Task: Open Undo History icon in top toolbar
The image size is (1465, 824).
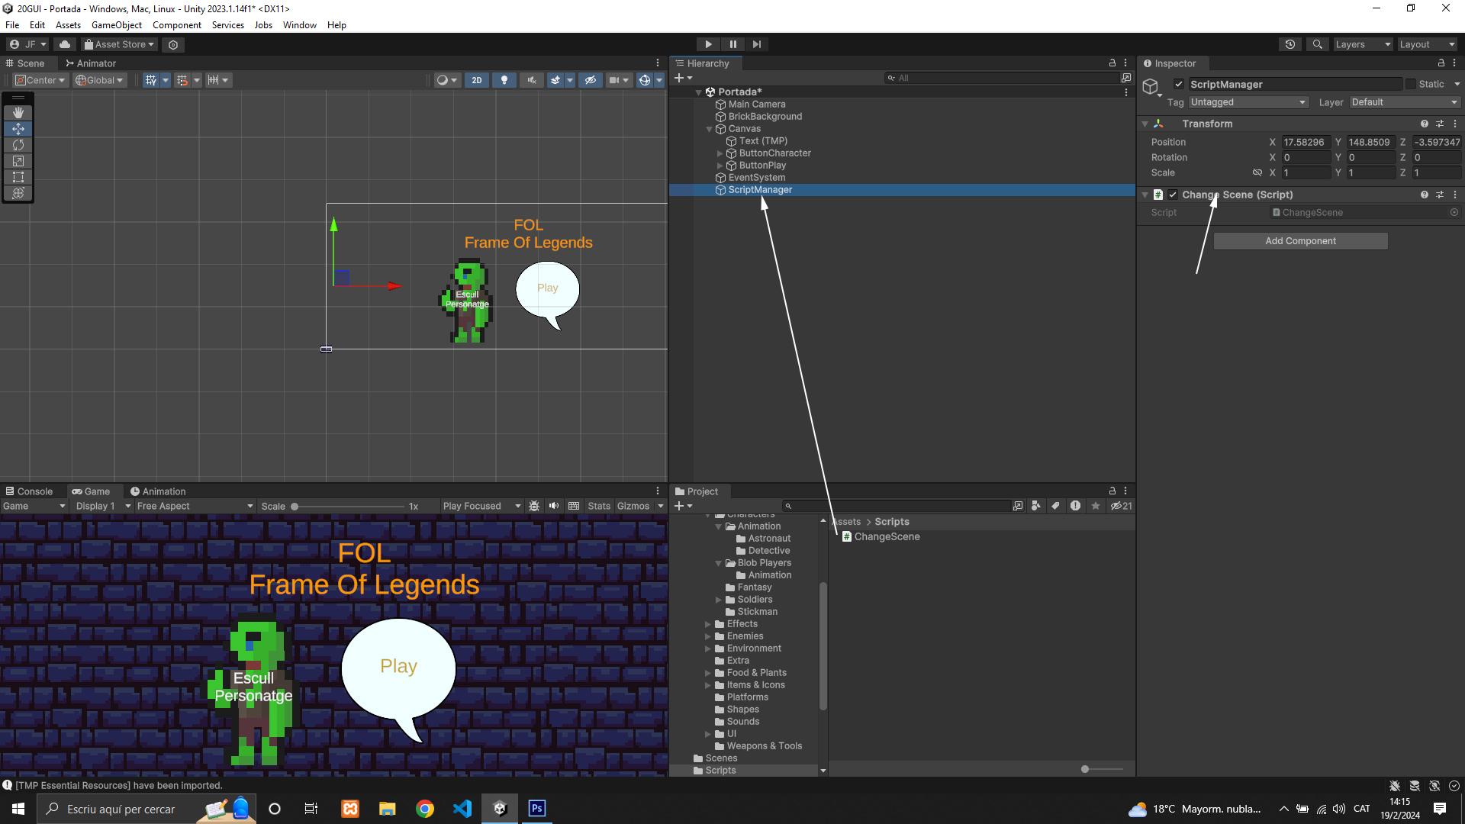Action: (x=1290, y=44)
